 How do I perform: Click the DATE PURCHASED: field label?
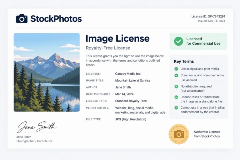[99, 94]
